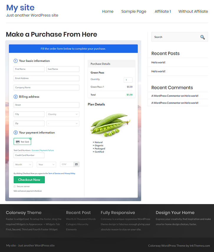This screenshot has height=252, width=214.
Task: Go to the Home menu item
Action: click(x=108, y=12)
